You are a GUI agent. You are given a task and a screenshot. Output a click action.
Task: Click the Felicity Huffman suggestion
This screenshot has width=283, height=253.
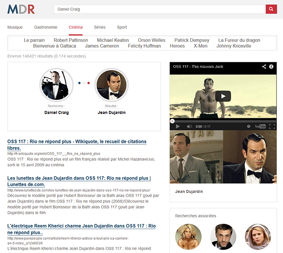144,46
